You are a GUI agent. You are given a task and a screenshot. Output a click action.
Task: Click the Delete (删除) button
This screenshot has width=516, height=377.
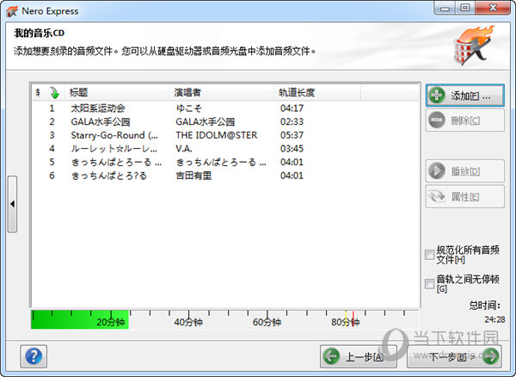[x=464, y=121]
